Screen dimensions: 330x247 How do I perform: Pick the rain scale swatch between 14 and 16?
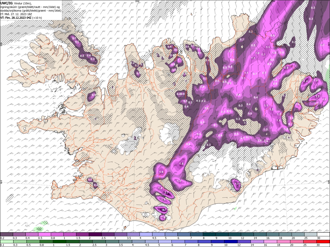point(257,242)
